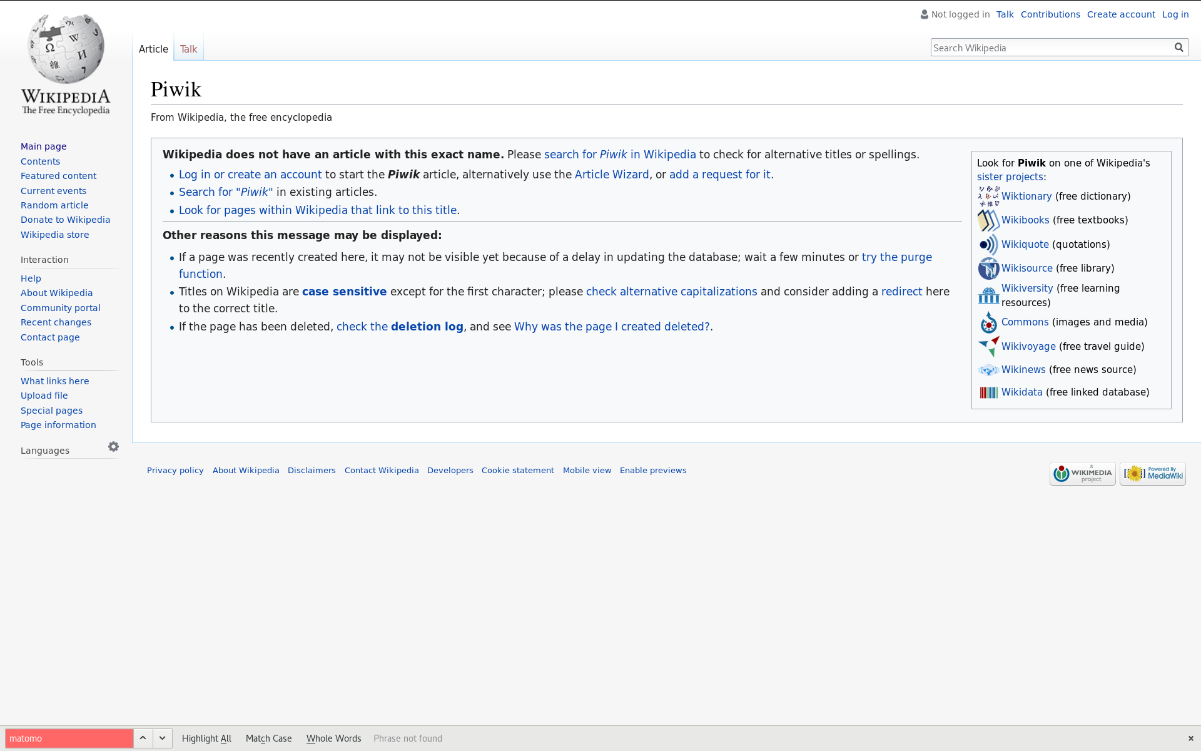This screenshot has width=1201, height=751.
Task: Click the Wikisource logo icon
Action: (x=988, y=268)
